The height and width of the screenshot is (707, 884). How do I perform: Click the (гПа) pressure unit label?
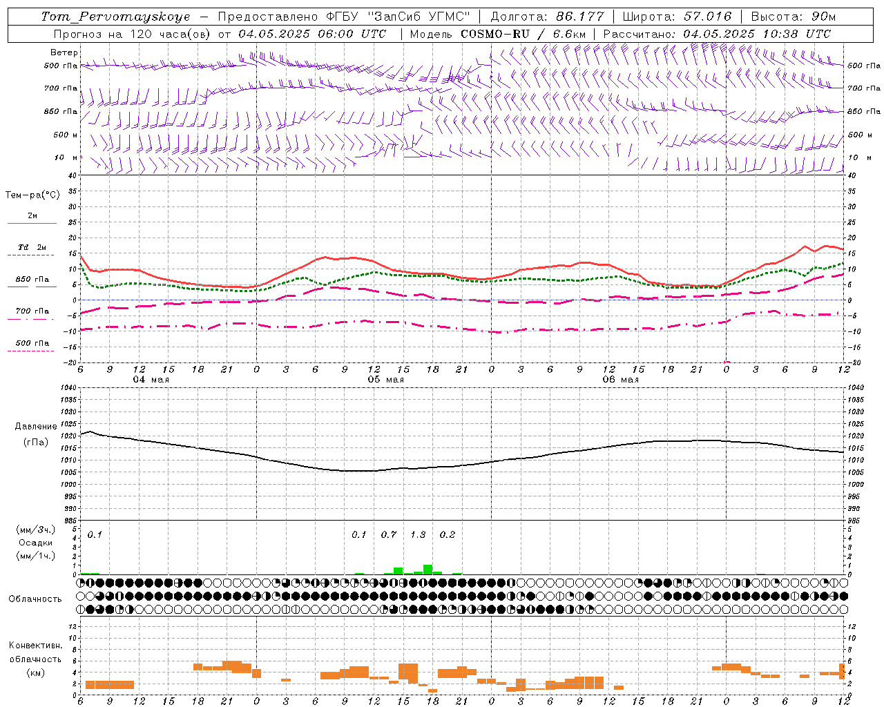36,442
